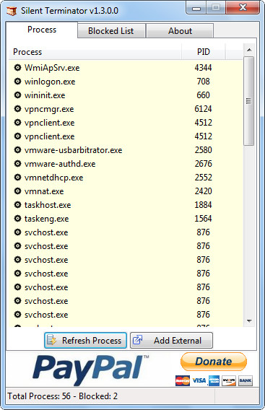Click the BANK payment icon
The height and width of the screenshot is (410, 265).
tap(246, 380)
